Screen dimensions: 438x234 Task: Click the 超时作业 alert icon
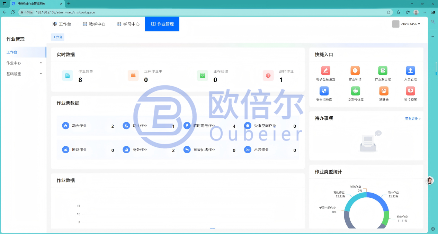(268, 75)
